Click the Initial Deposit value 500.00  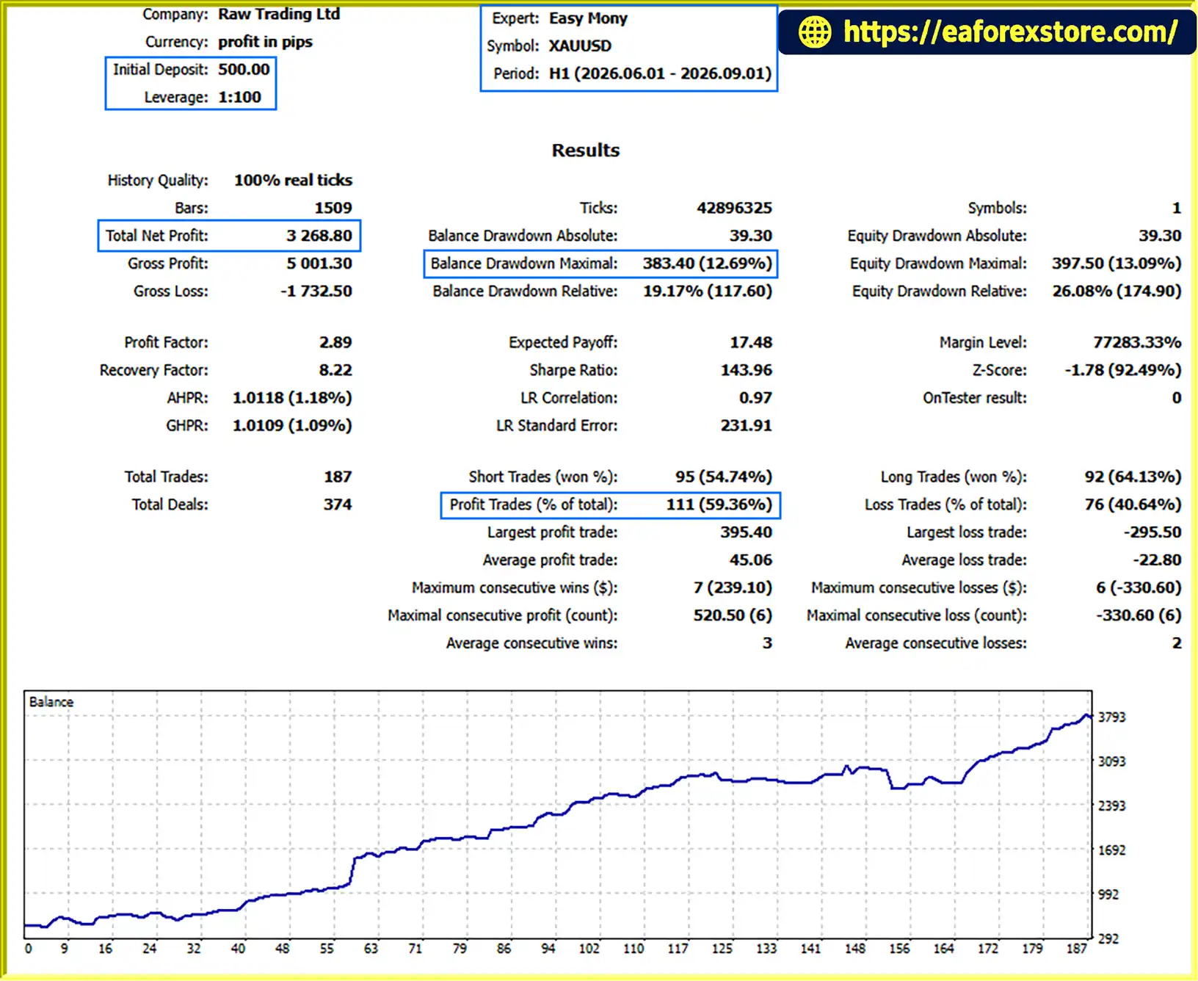[x=244, y=70]
